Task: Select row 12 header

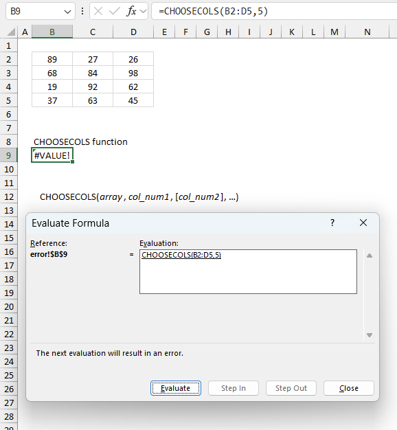Action: click(x=8, y=197)
